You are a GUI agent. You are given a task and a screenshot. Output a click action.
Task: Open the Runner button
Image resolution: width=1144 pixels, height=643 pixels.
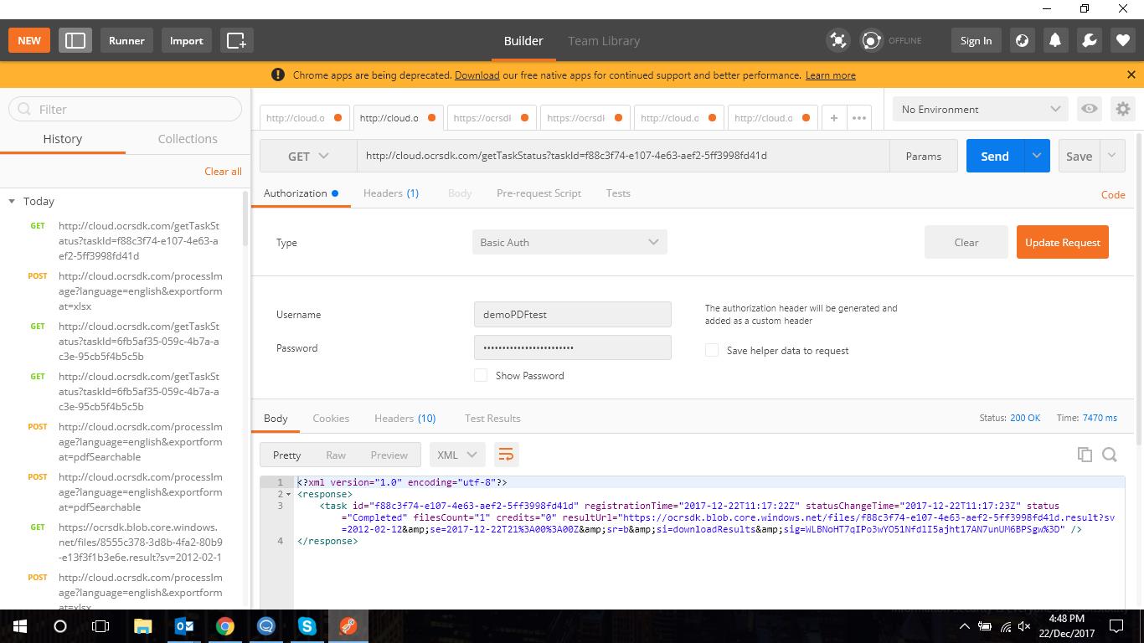[x=126, y=40]
